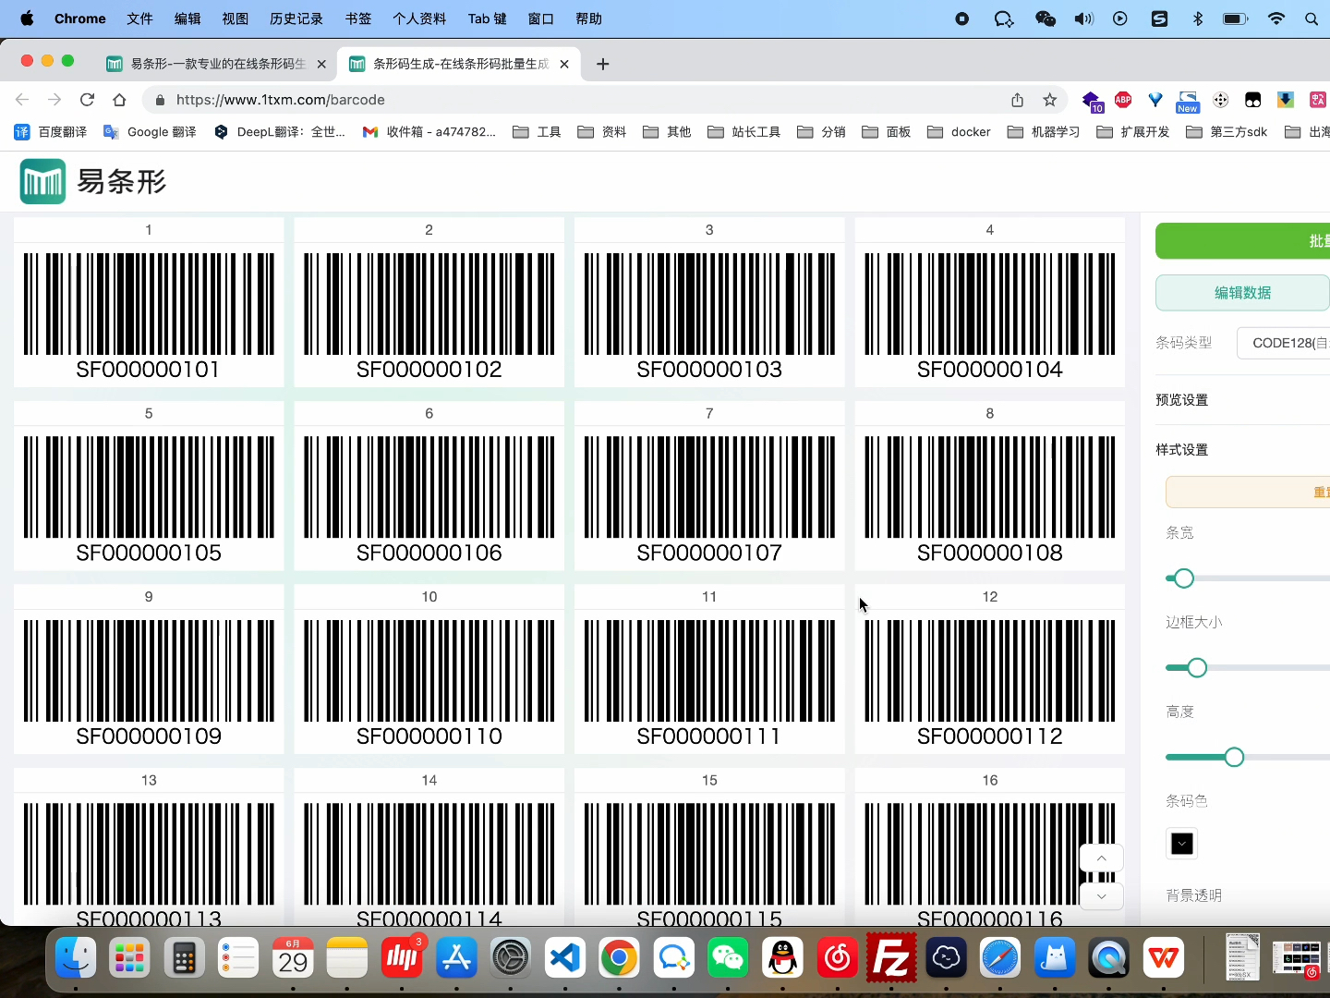Image resolution: width=1330 pixels, height=998 pixels.
Task: Open WeChat from the dock
Action: point(728,958)
